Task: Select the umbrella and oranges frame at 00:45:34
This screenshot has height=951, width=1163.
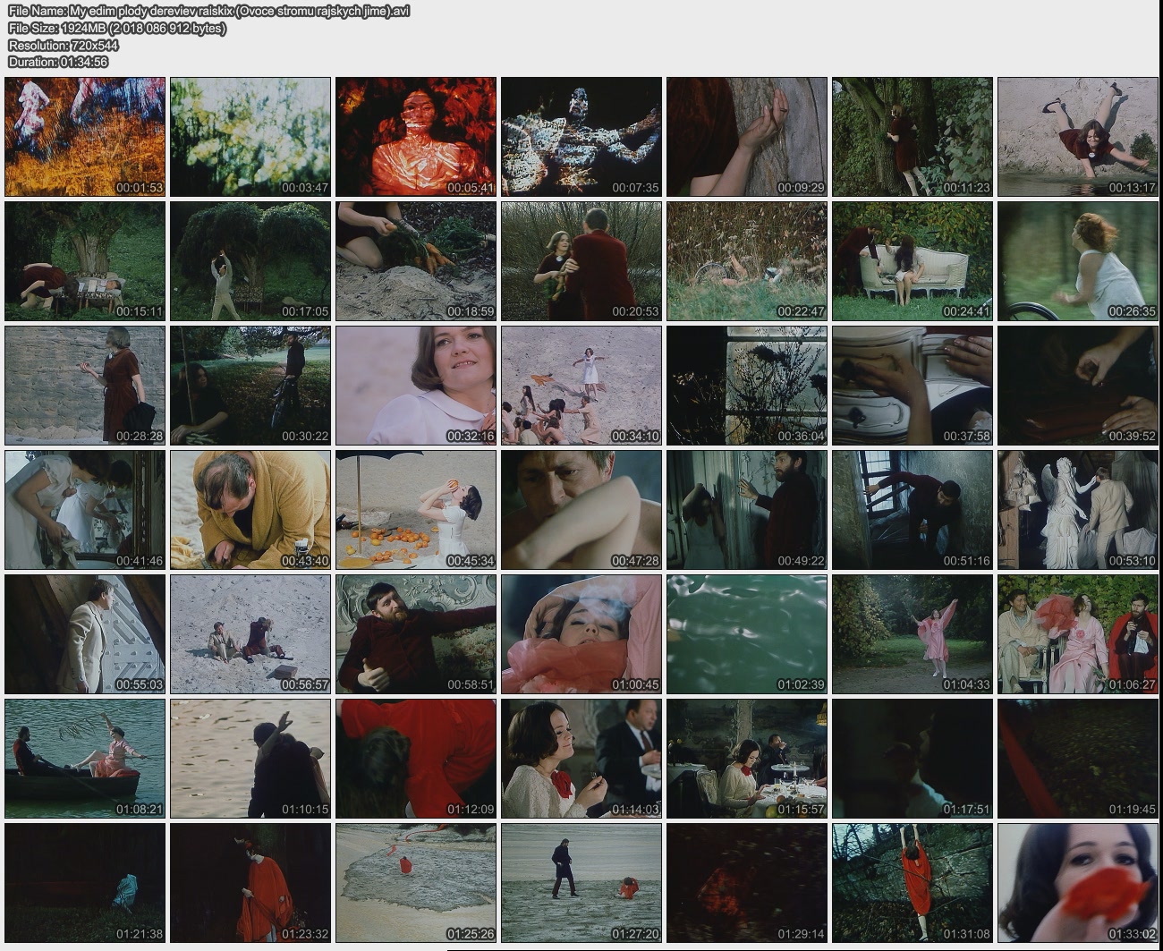Action: pyautogui.click(x=416, y=510)
